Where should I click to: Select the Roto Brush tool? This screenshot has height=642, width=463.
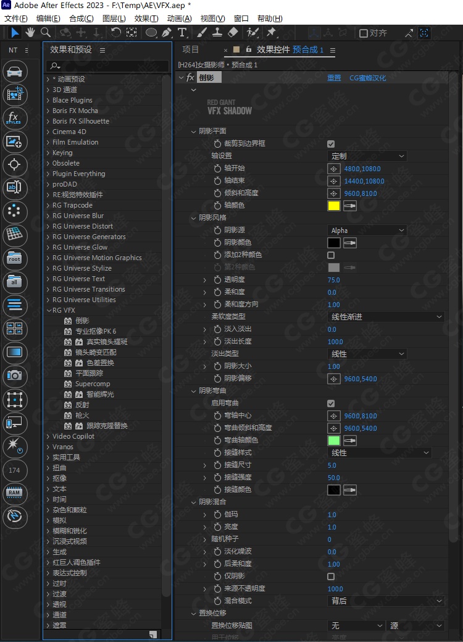coord(252,32)
